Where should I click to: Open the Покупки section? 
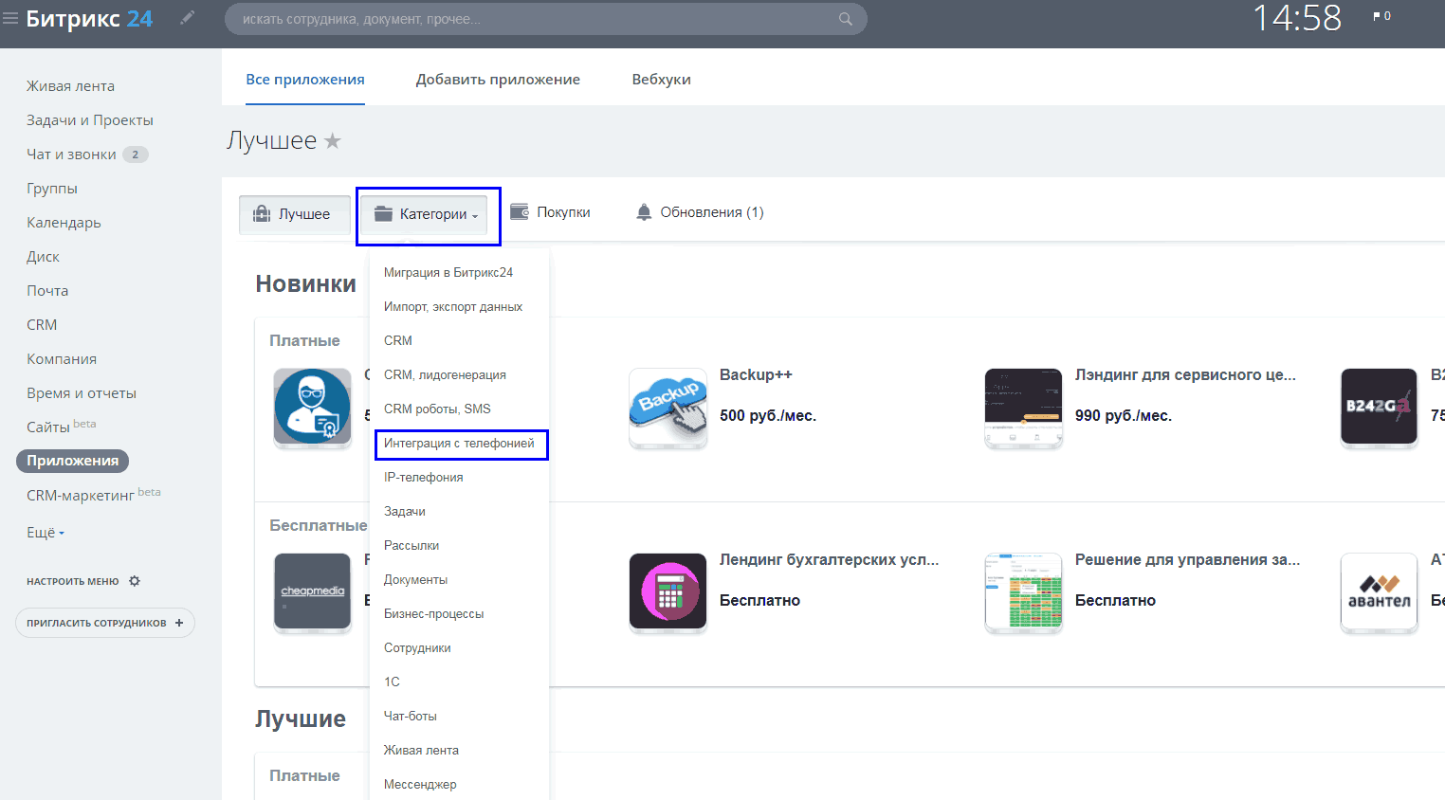coord(550,212)
